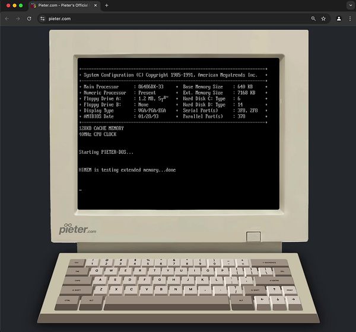Go back to the previous page
The width and height of the screenshot is (356, 332).
[7, 18]
